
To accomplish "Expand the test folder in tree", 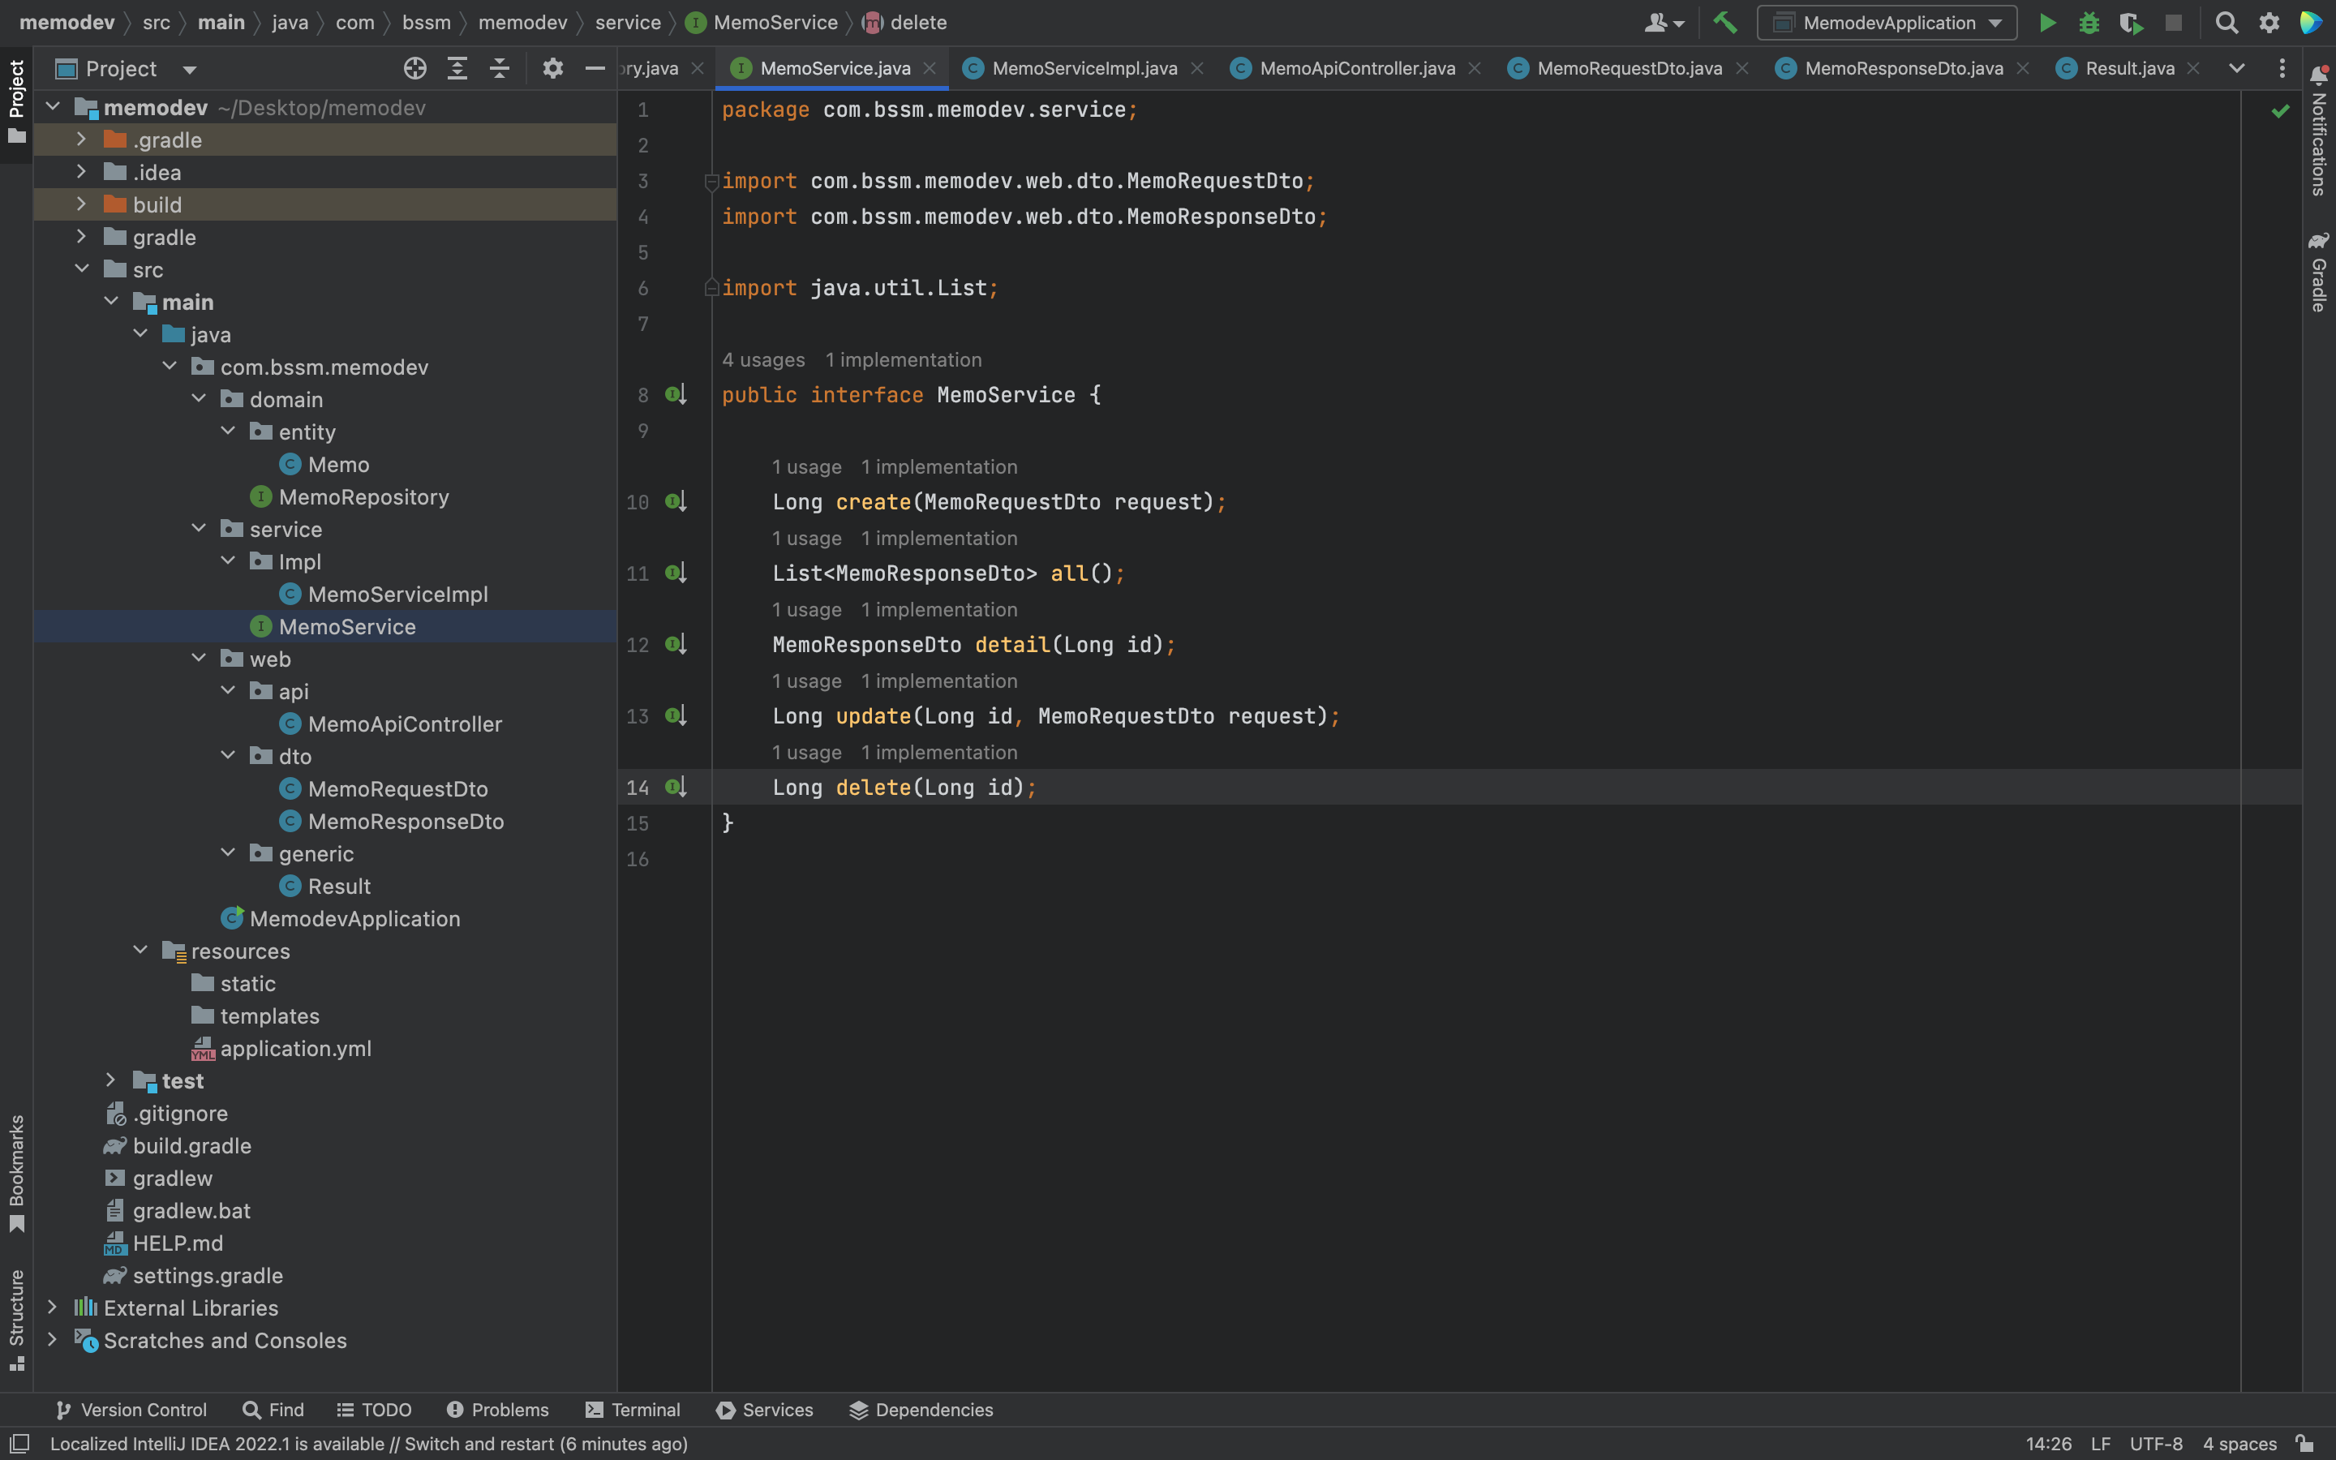I will 110,1080.
